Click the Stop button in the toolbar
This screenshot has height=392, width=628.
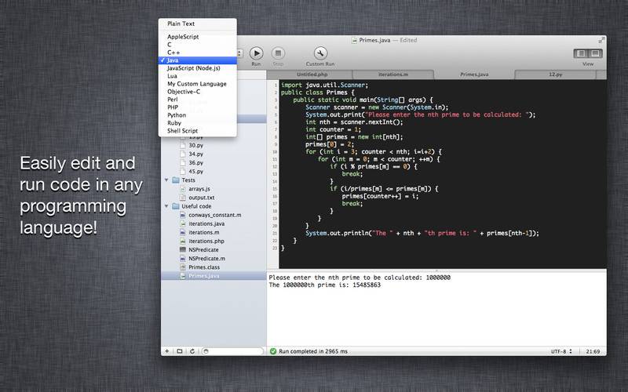pyautogui.click(x=278, y=53)
